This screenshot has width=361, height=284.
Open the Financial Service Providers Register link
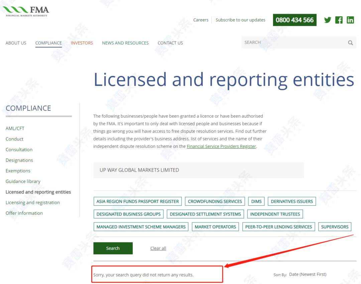pos(221,147)
